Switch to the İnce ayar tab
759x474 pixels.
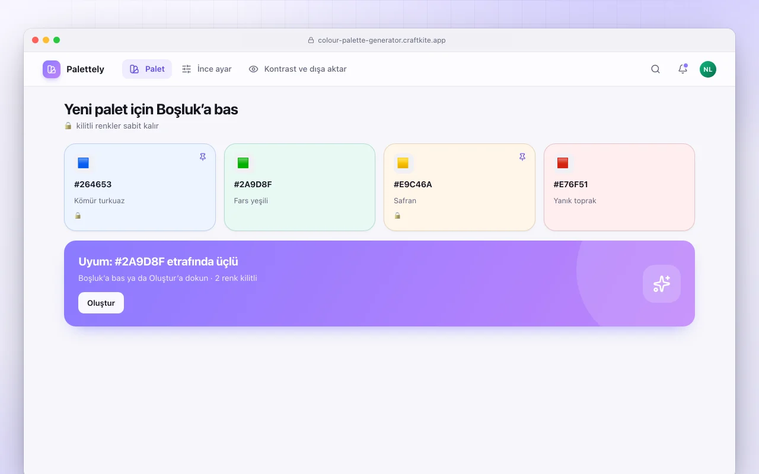[206, 69]
